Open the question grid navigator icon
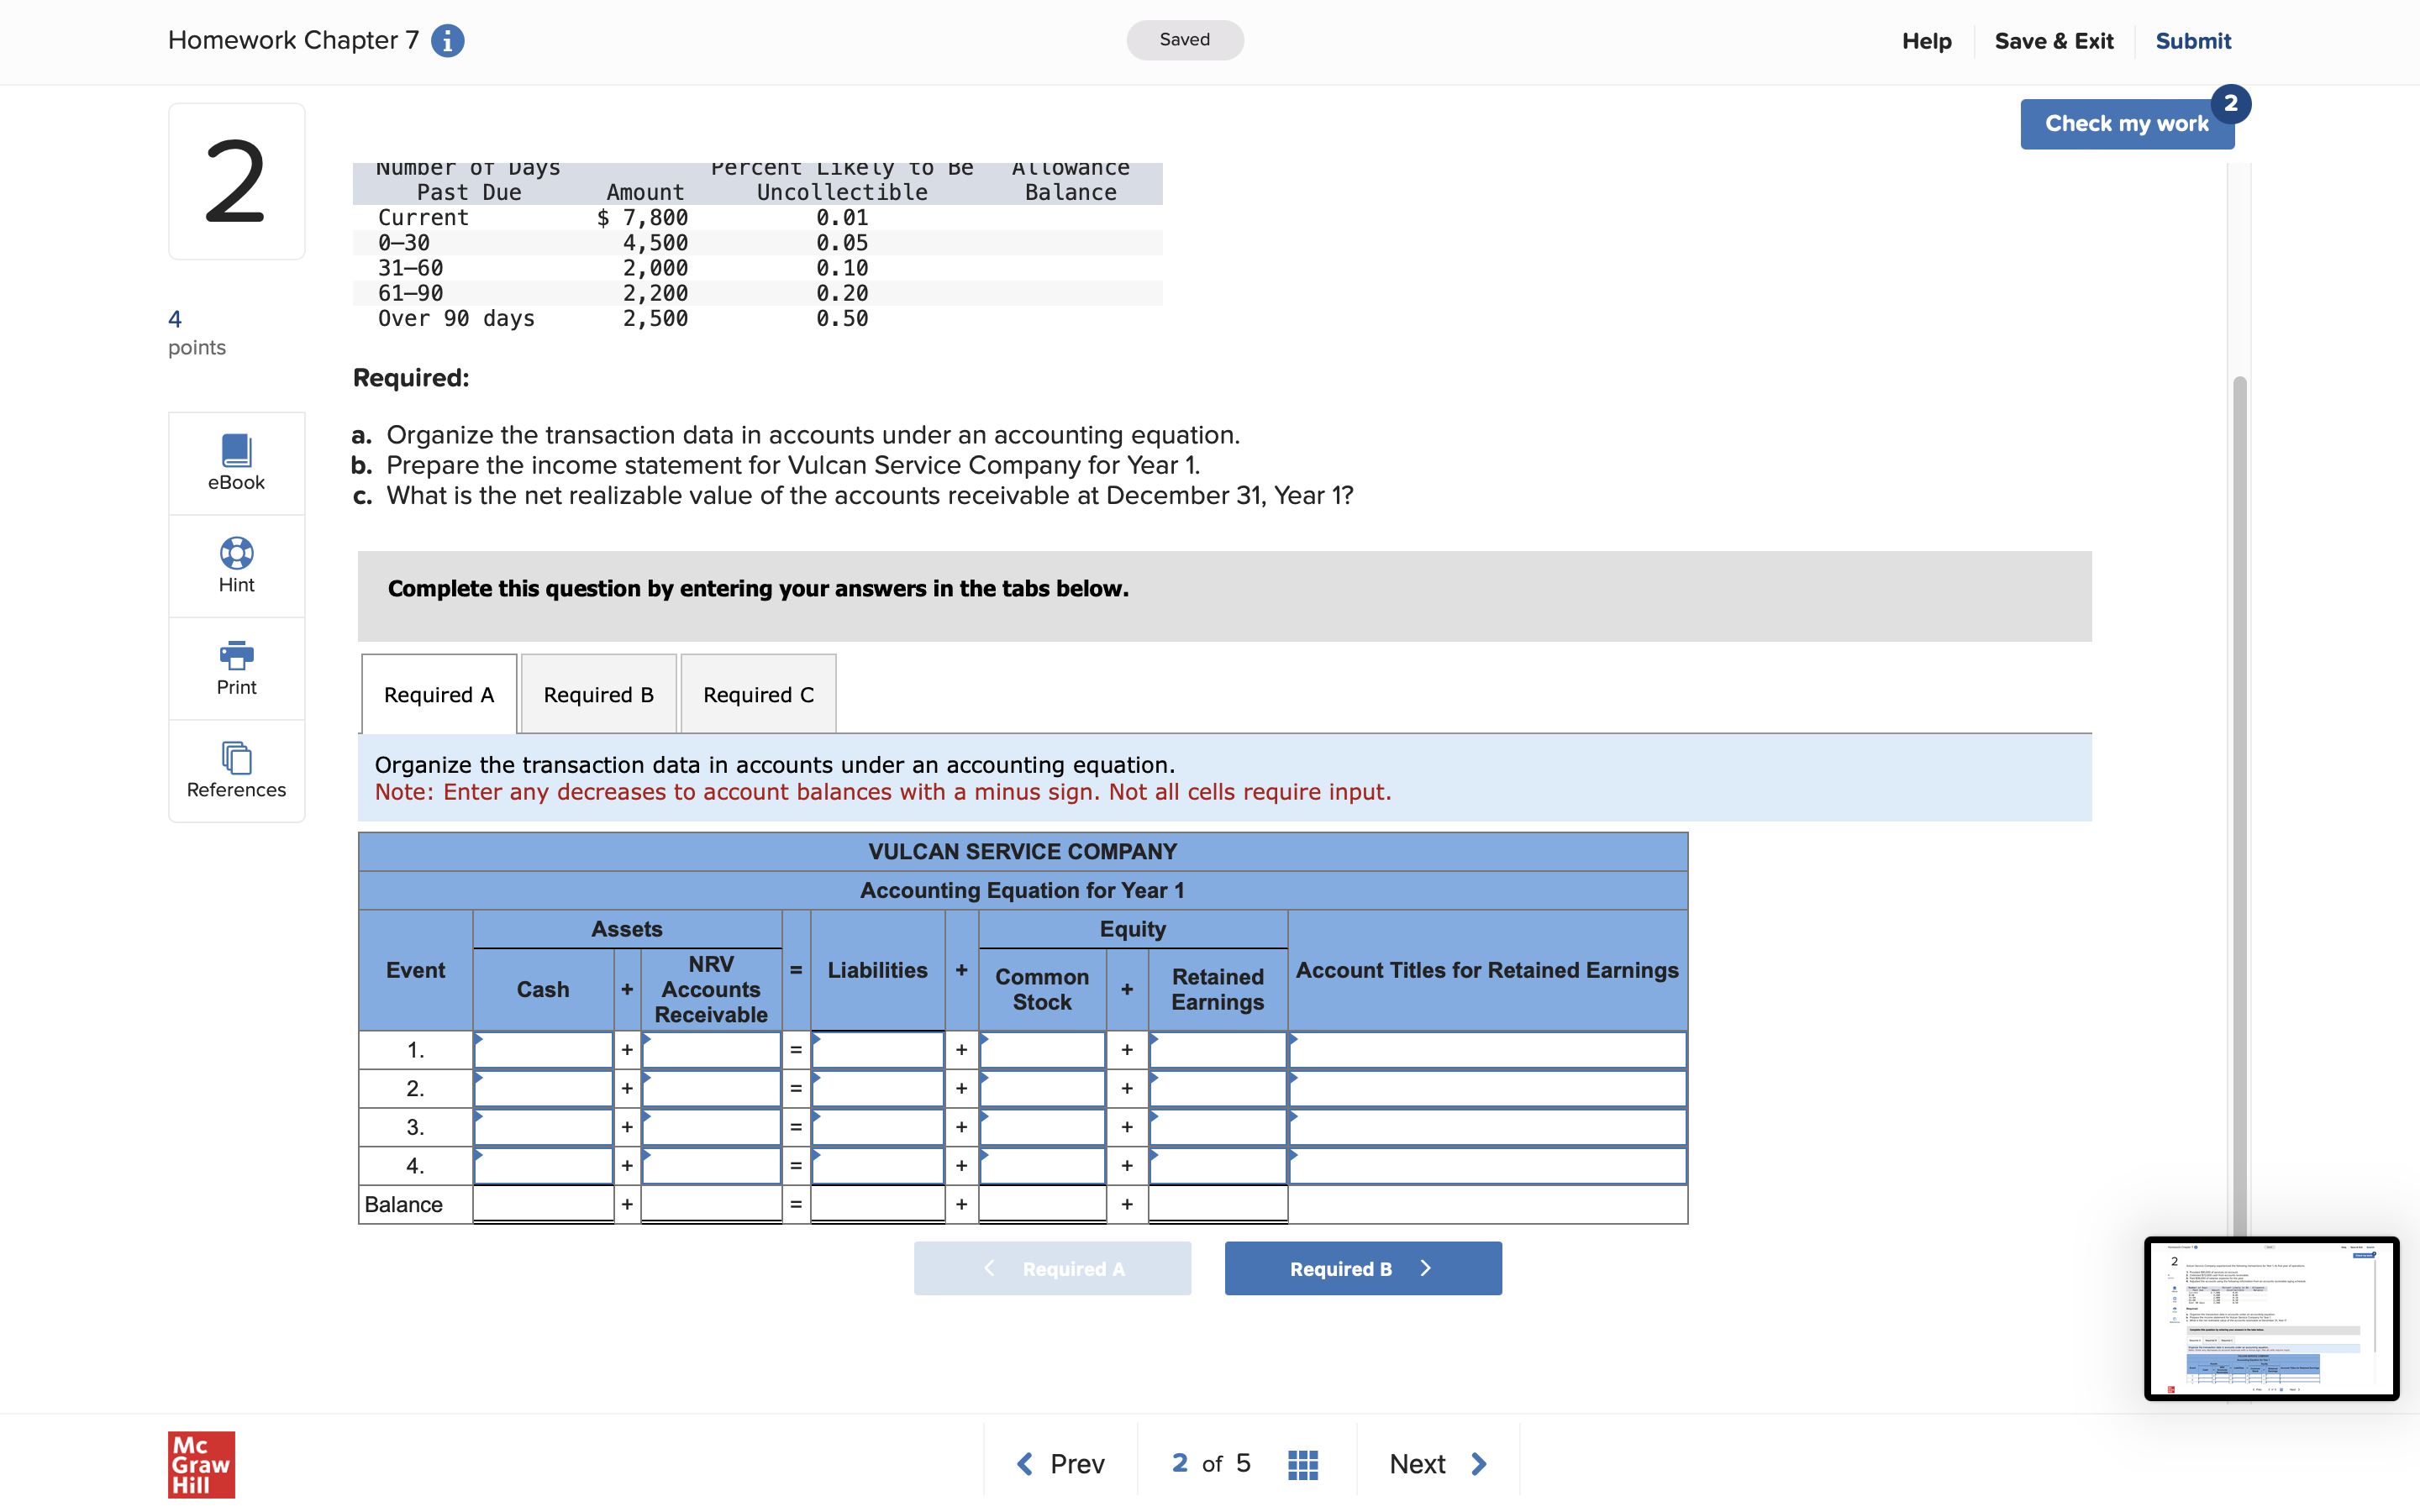This screenshot has height=1512, width=2420. (1302, 1464)
